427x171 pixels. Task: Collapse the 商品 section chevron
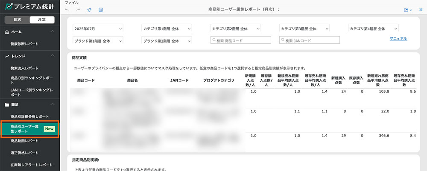[53, 105]
